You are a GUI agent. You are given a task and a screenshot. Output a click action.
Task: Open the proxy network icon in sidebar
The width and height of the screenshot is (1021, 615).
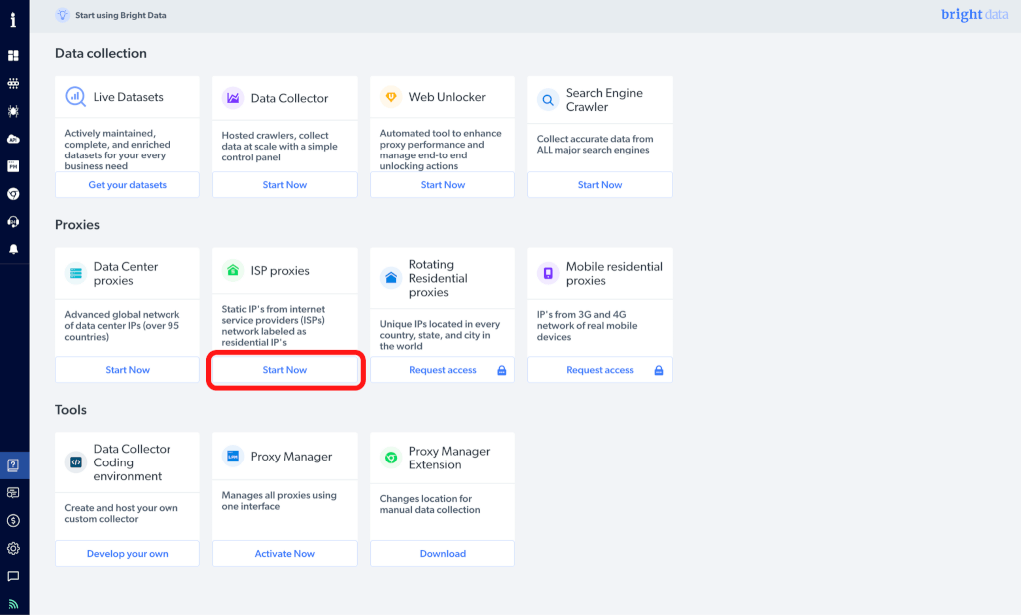(x=13, y=84)
